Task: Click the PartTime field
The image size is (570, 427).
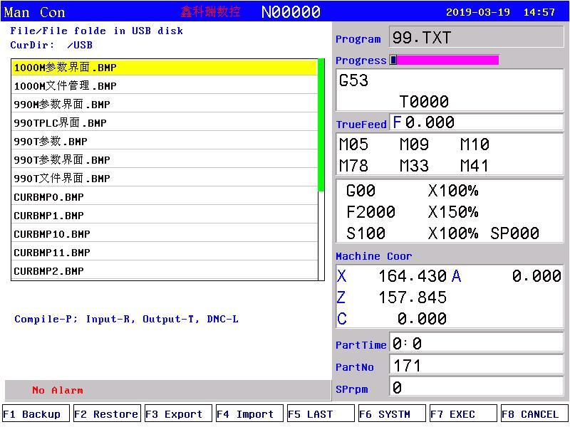Action: pos(476,343)
